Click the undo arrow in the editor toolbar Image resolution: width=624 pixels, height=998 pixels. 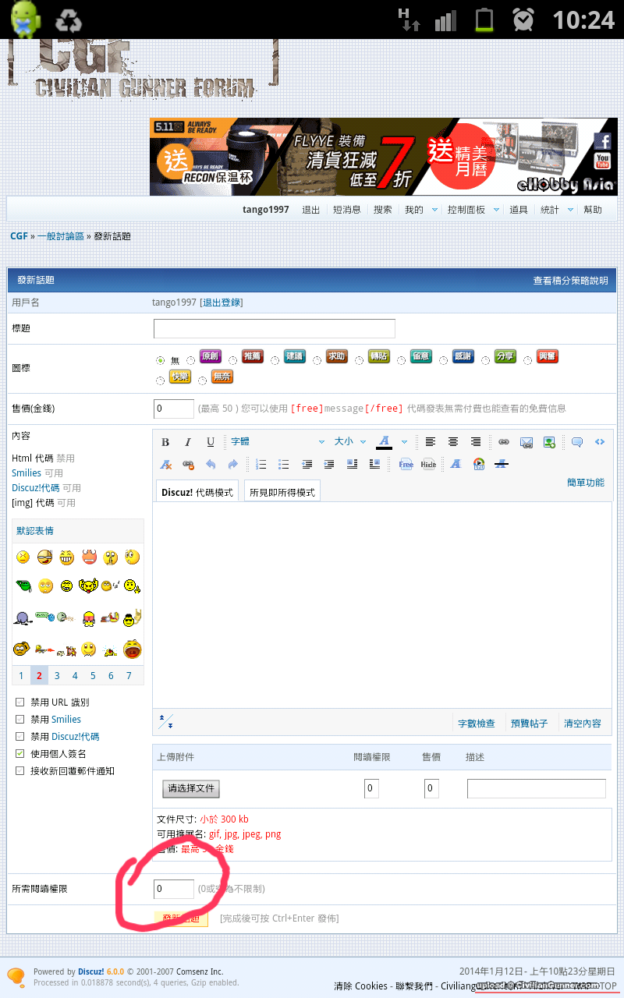211,464
